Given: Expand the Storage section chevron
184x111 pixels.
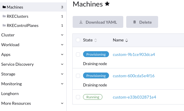Looking at the screenshot, I should pos(62,74).
